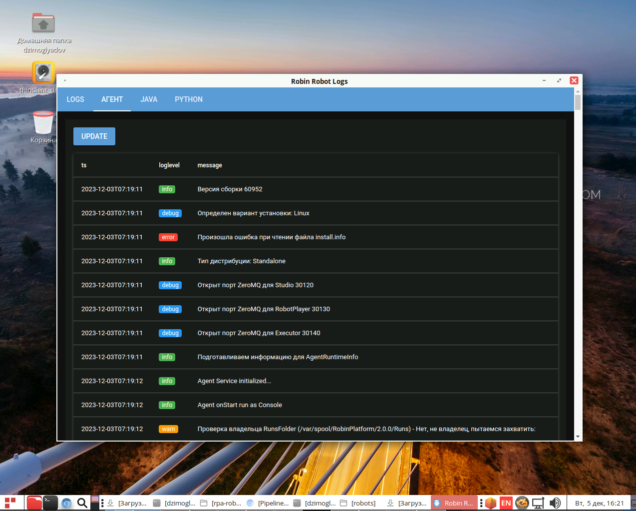
Task: Click the UPDATE button
Action: click(94, 136)
